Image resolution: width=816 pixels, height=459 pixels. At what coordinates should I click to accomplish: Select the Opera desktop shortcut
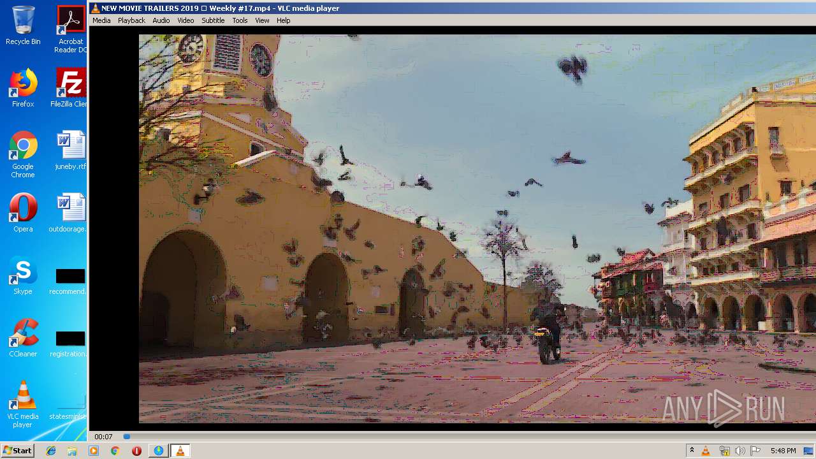tap(23, 213)
